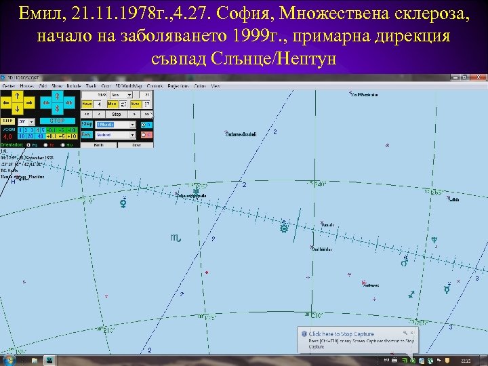Screen dimensions: 488x366
Task: Click the yellow up arrow pan button
Action: tap(18, 96)
